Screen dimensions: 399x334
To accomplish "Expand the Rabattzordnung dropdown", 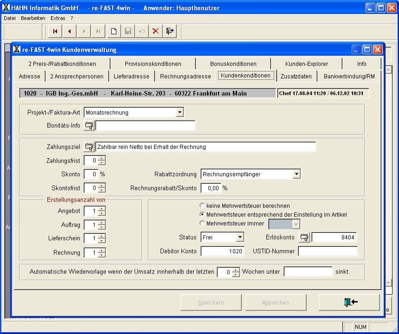I will (296, 174).
